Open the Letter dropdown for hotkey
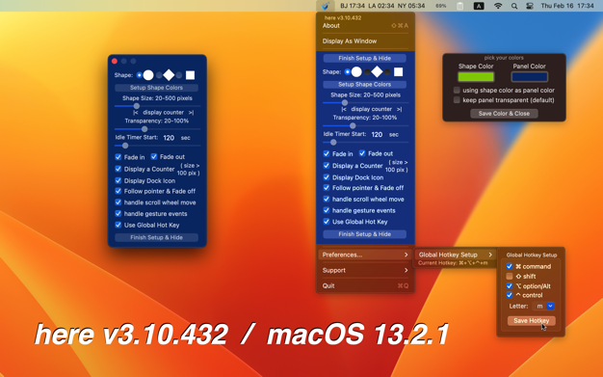The image size is (603, 377). (550, 306)
